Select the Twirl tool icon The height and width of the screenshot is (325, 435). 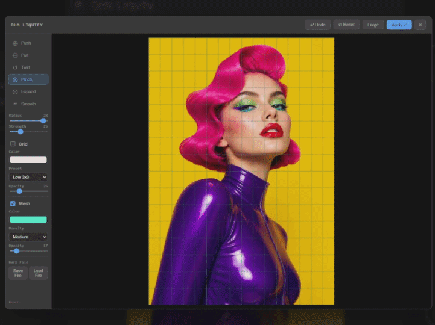(x=15, y=67)
